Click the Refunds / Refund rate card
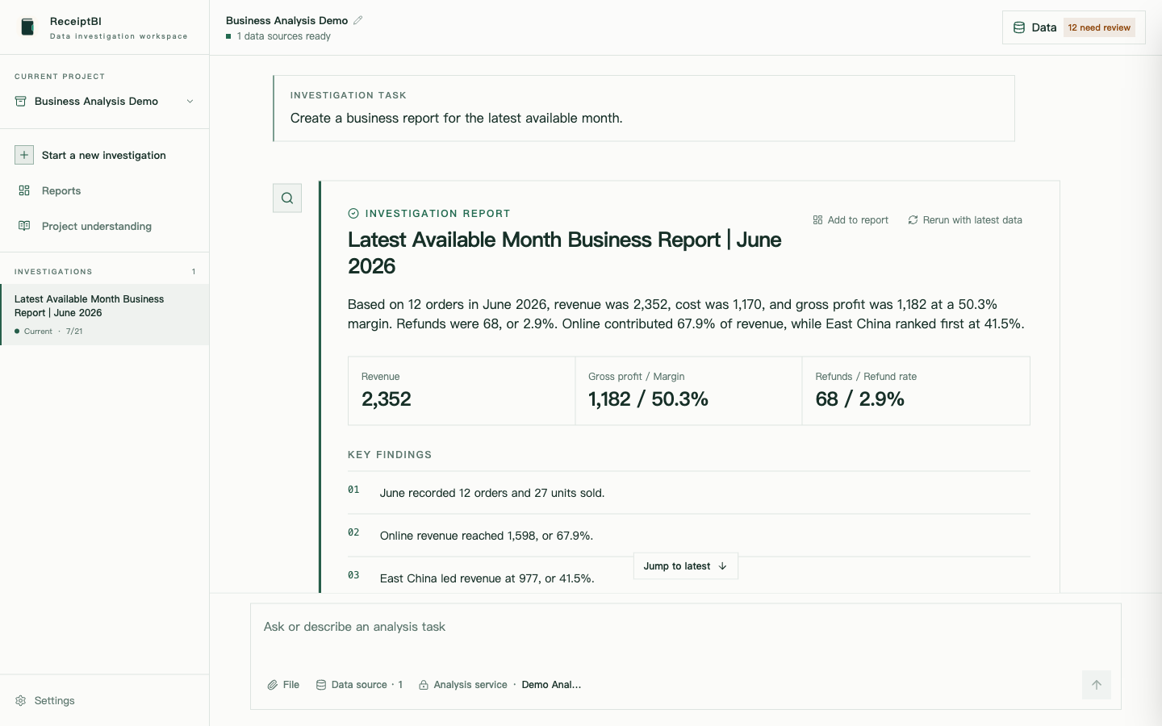Image resolution: width=1162 pixels, height=726 pixels. [916, 390]
